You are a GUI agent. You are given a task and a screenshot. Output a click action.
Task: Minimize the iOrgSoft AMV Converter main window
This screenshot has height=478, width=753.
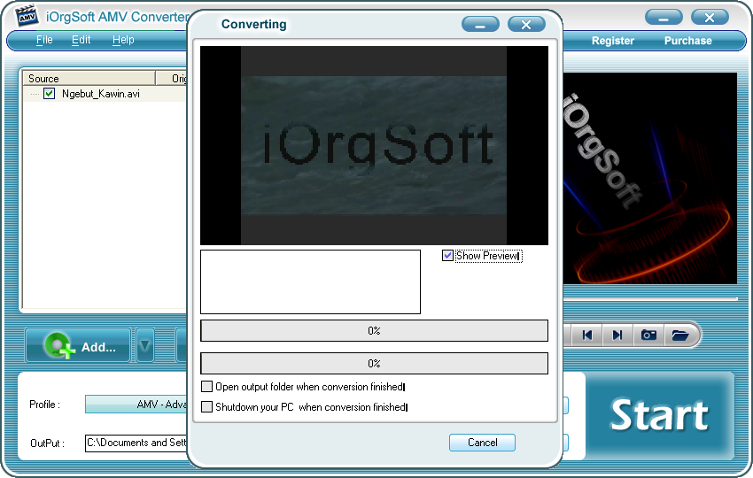(664, 18)
